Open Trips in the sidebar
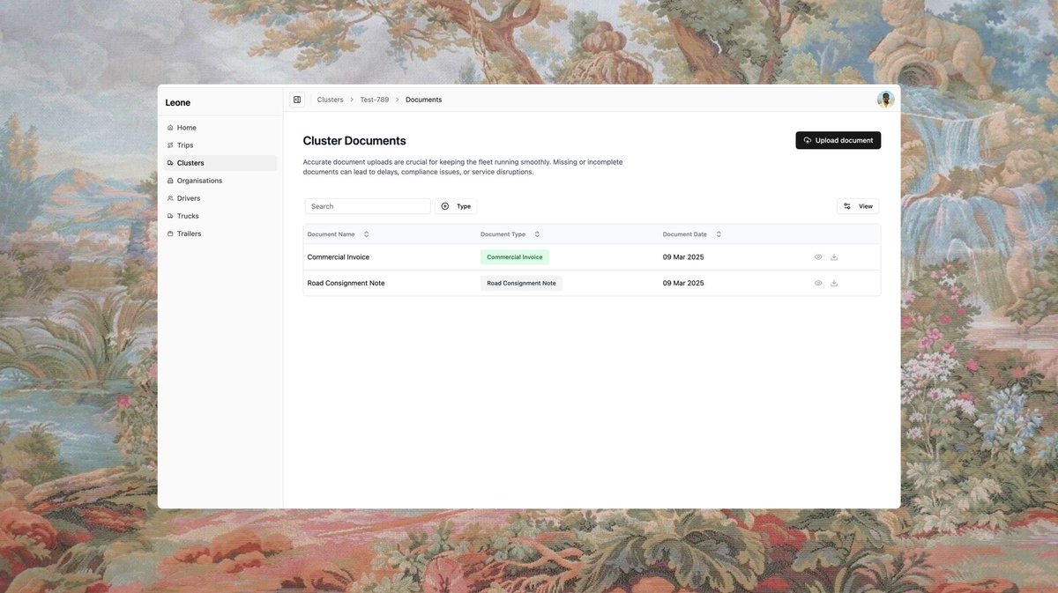 click(220, 145)
